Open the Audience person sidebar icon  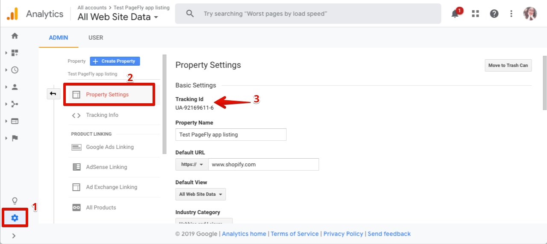click(15, 87)
